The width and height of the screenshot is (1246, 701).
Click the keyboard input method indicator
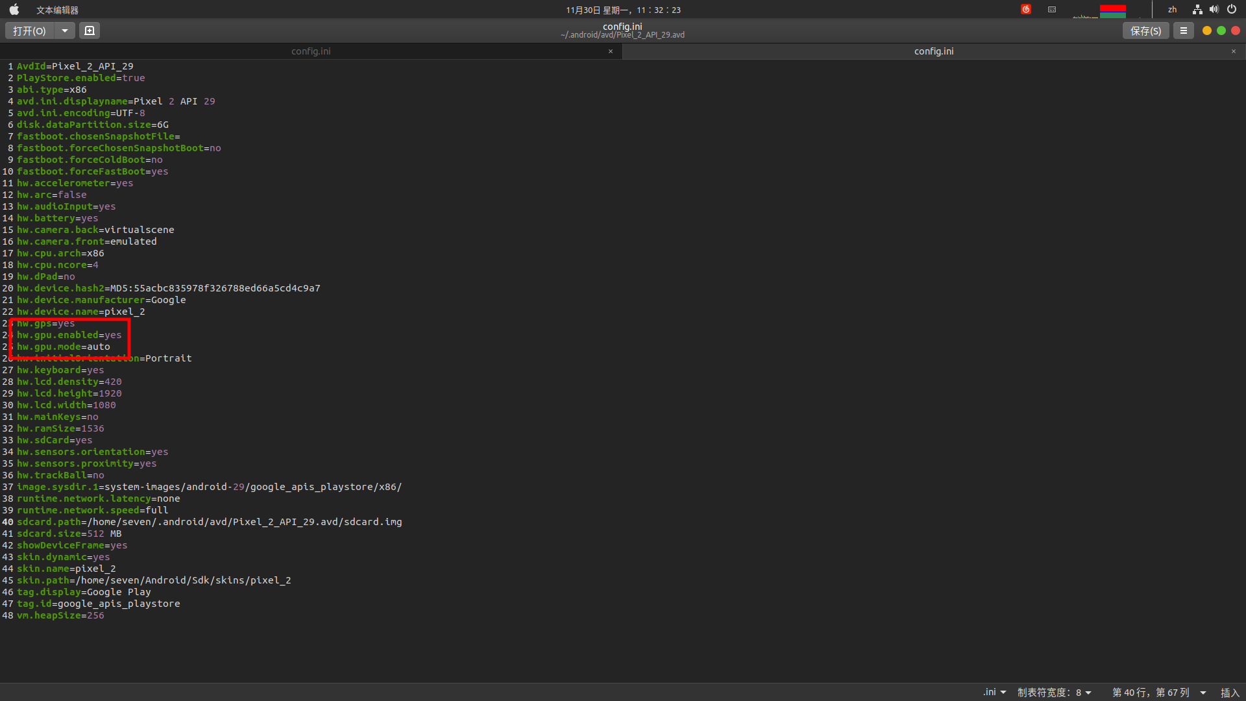coord(1051,10)
